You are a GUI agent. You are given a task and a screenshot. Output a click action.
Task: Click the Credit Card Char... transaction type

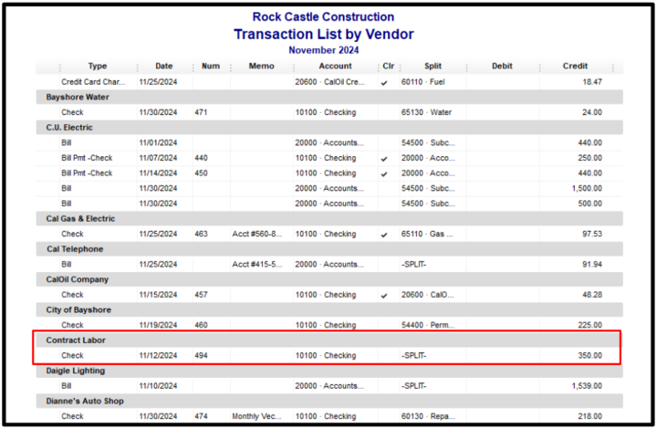(x=93, y=82)
